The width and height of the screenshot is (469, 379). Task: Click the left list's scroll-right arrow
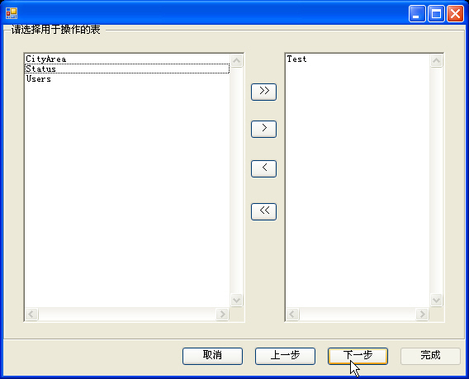click(222, 314)
